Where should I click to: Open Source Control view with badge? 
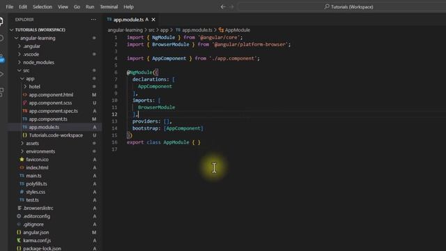tap(1, 58)
